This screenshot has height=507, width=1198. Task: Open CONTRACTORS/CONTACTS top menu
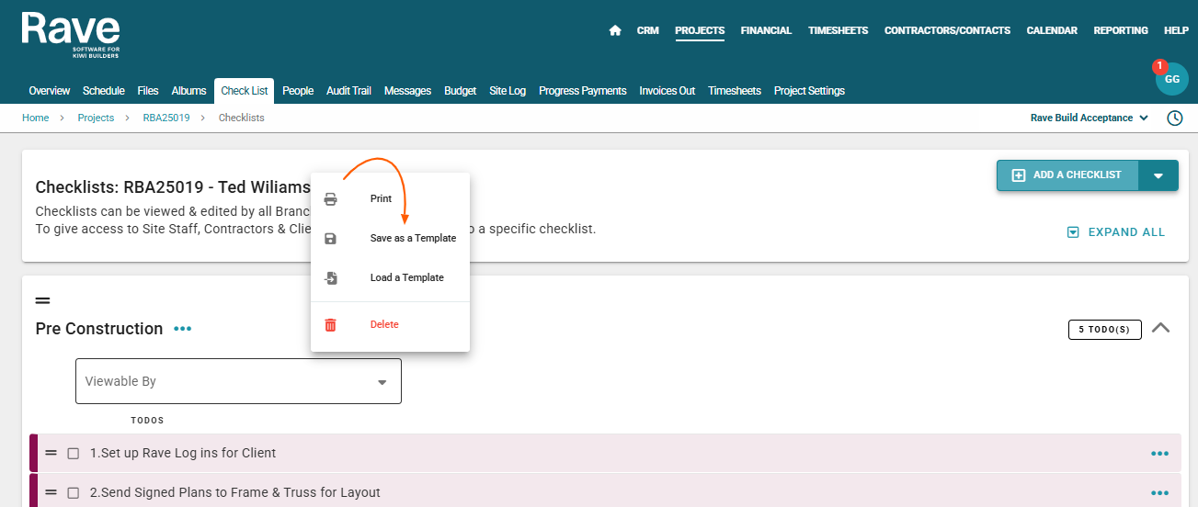click(947, 30)
